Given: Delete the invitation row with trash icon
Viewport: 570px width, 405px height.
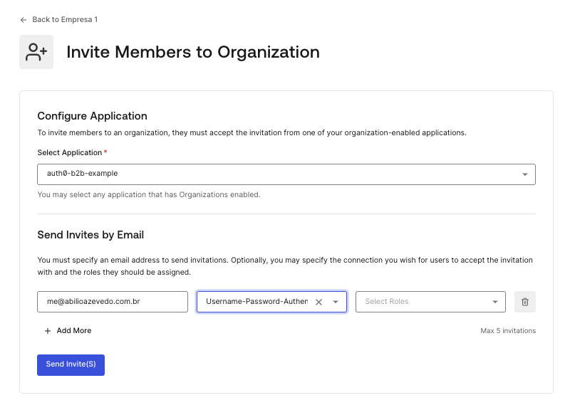Looking at the screenshot, I should tap(525, 302).
